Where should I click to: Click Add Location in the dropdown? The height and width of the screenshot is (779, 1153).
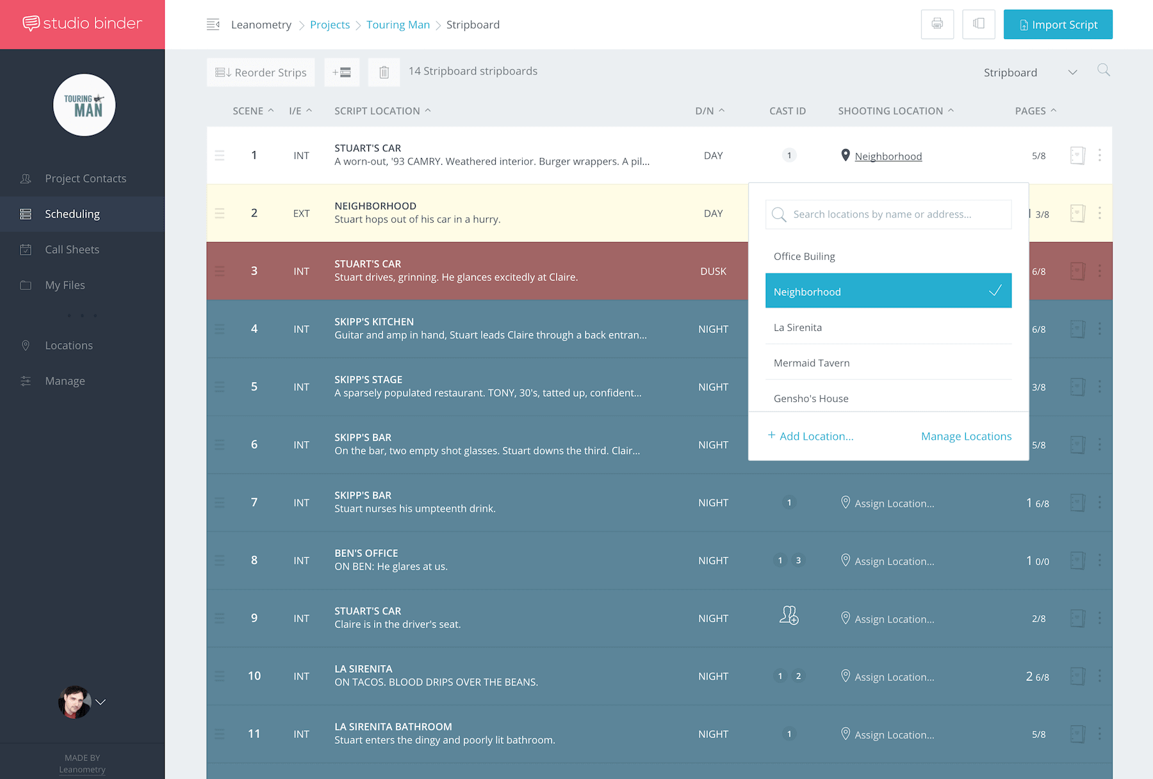[x=810, y=436]
